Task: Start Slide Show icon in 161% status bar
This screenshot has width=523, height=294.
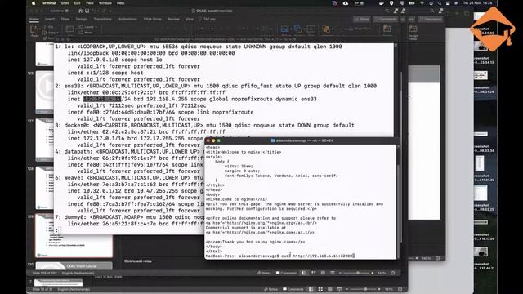Action: pos(339,289)
